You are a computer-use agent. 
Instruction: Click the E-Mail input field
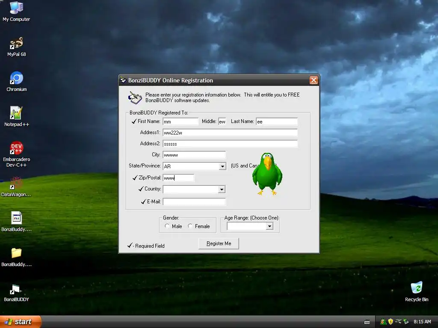(194, 202)
